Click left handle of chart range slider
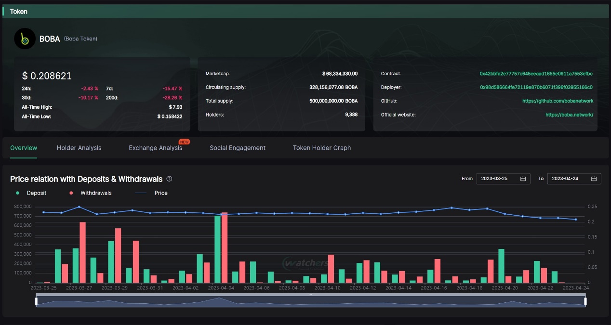Image resolution: width=611 pixels, height=325 pixels. pos(36,301)
